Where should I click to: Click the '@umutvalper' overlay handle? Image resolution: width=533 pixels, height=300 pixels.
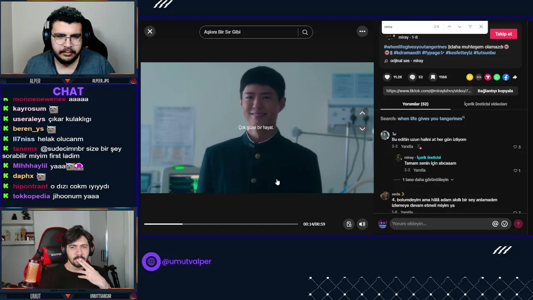click(x=187, y=262)
